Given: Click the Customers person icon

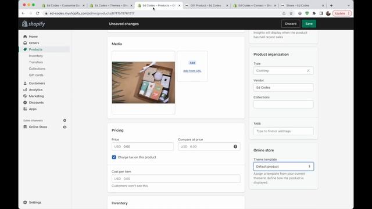Looking at the screenshot, I should click(25, 83).
